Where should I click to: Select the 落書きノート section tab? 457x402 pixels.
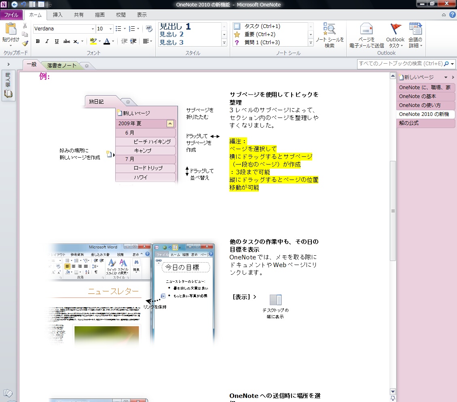(62, 65)
